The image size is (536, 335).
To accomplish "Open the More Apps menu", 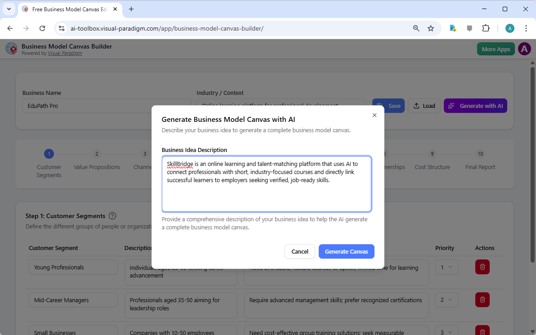I will (496, 49).
